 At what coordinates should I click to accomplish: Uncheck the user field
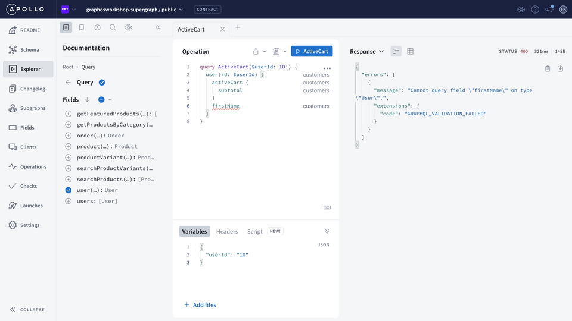[68, 190]
